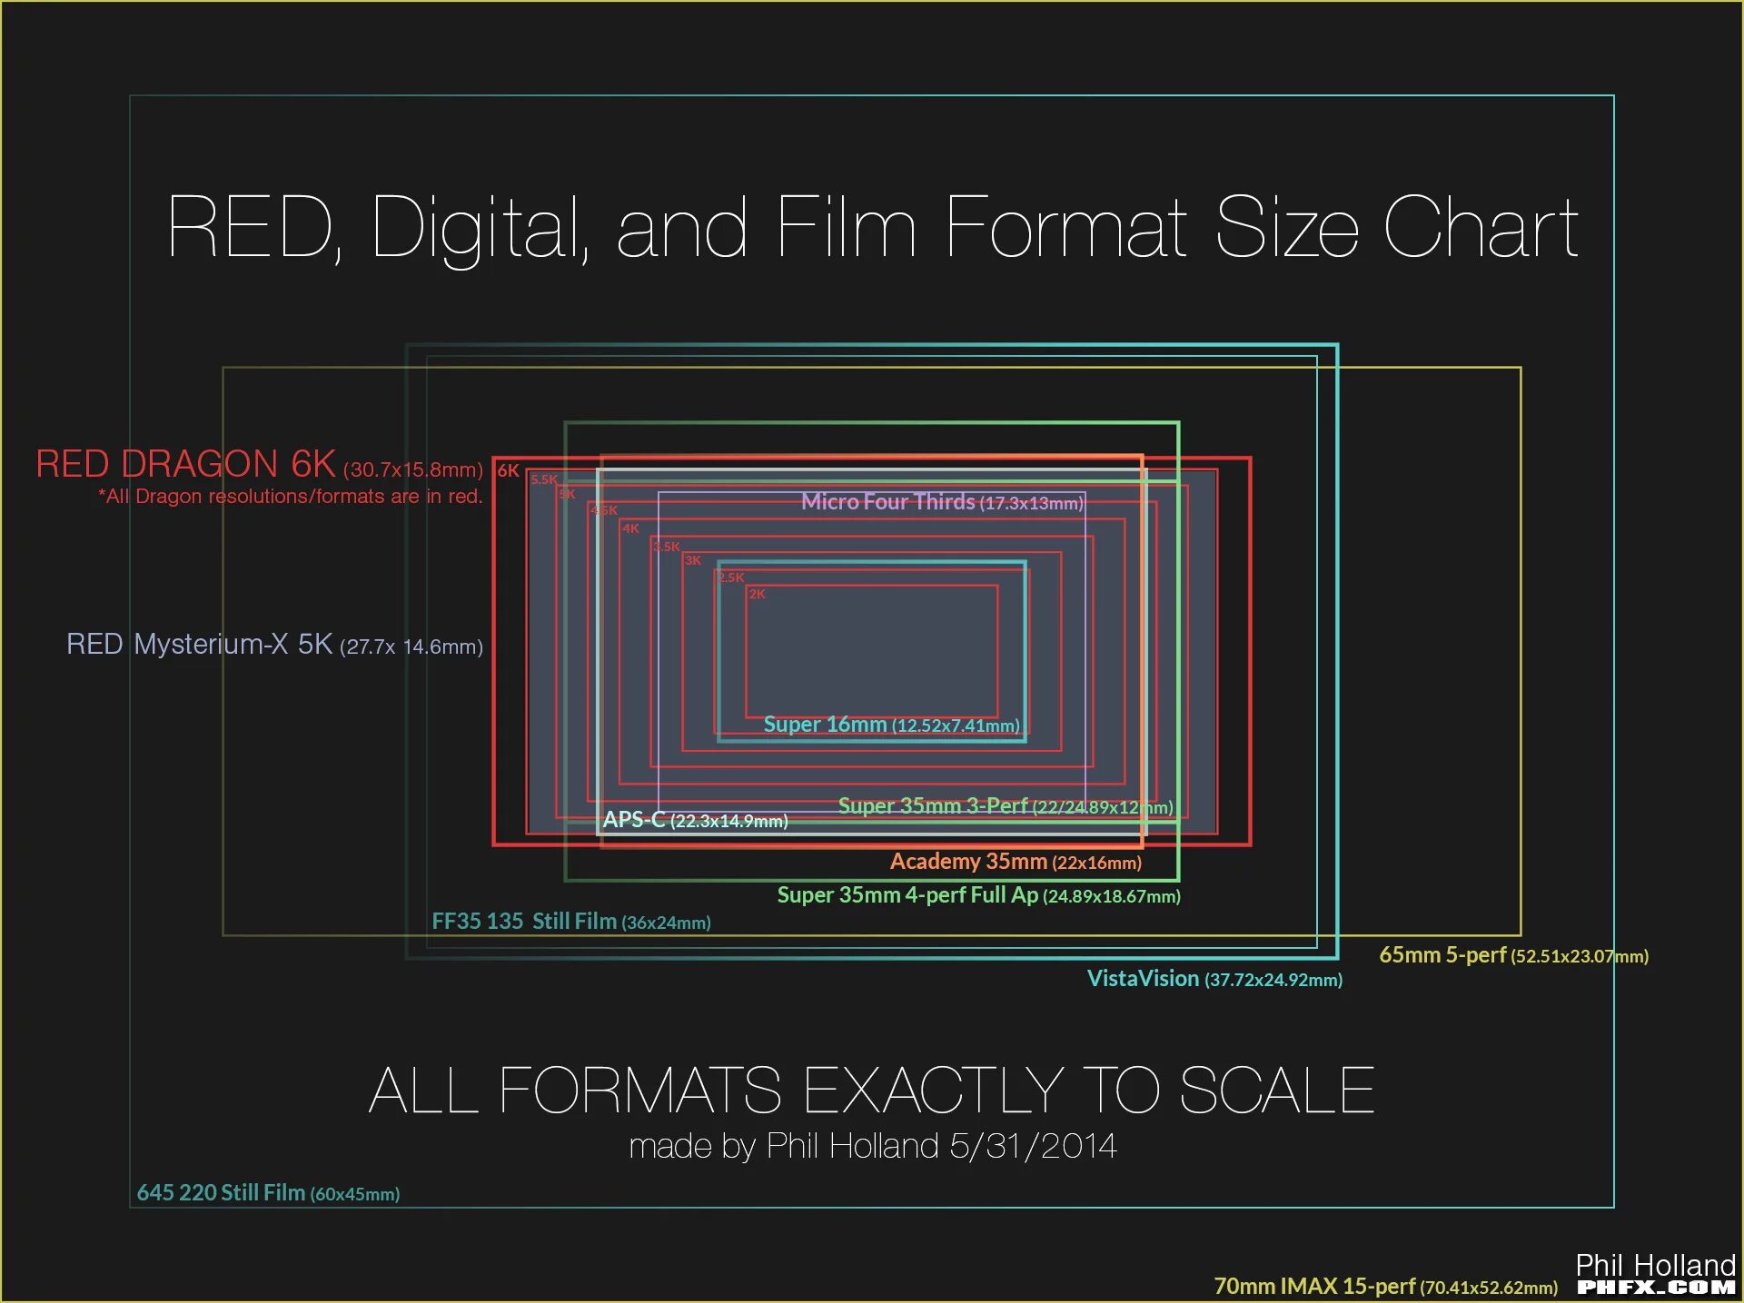Click the PHFX.COM logo
Image resolution: width=1744 pixels, height=1303 pixels.
click(x=1656, y=1288)
